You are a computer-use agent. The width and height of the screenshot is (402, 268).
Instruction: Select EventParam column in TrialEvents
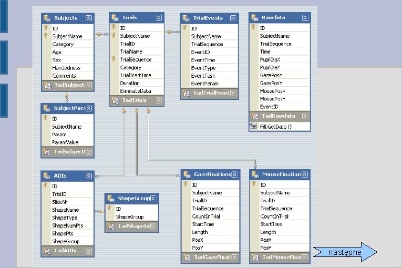pos(210,84)
